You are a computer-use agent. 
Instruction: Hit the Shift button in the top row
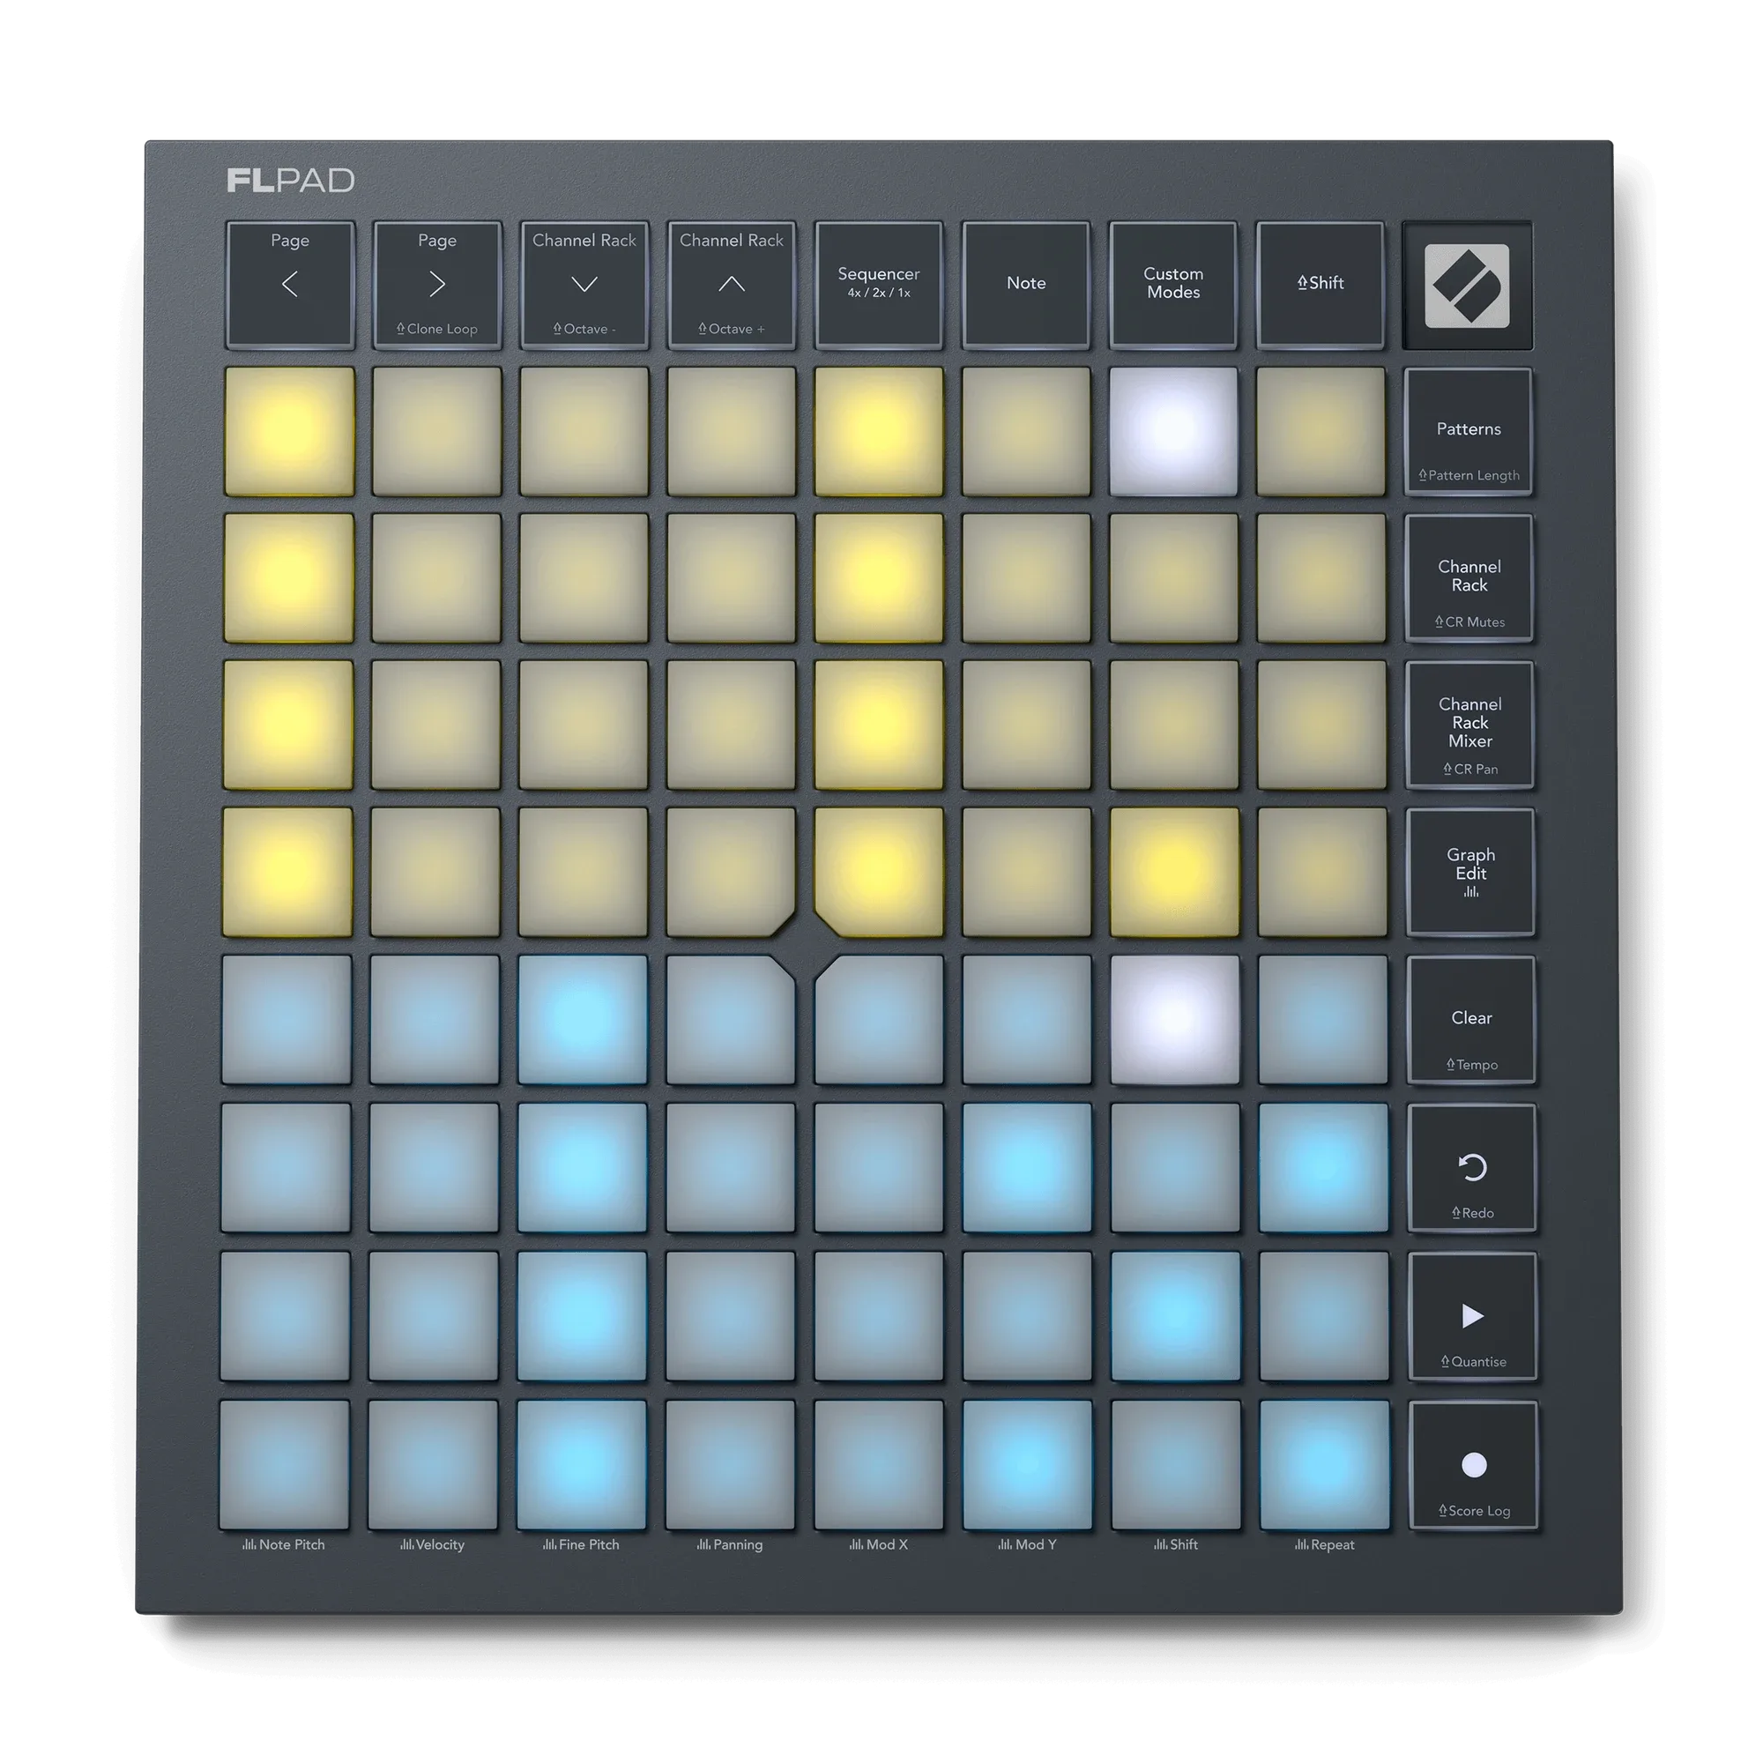[x=1320, y=285]
